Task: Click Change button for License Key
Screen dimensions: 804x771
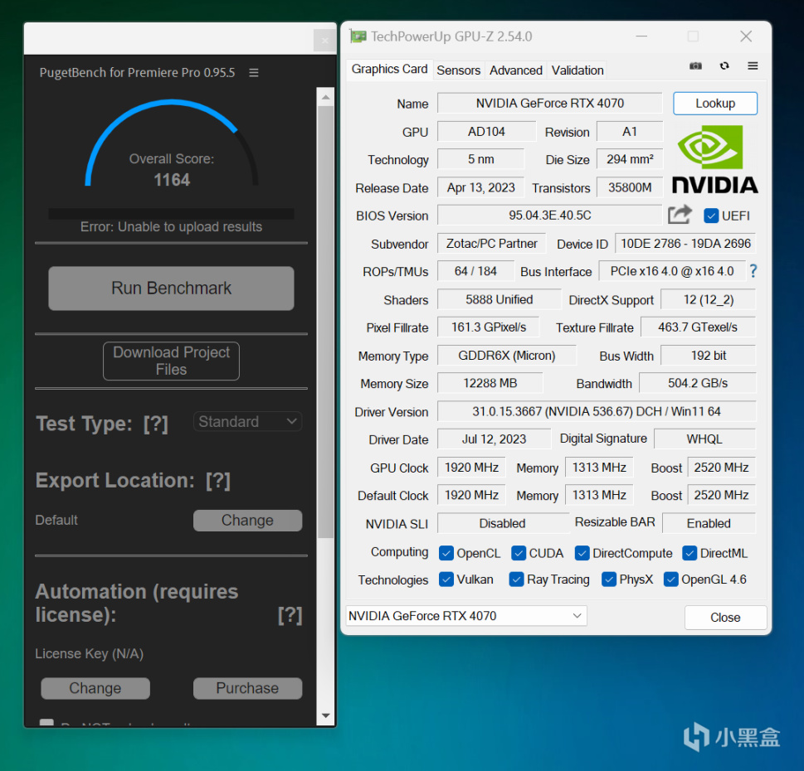Action: [95, 688]
